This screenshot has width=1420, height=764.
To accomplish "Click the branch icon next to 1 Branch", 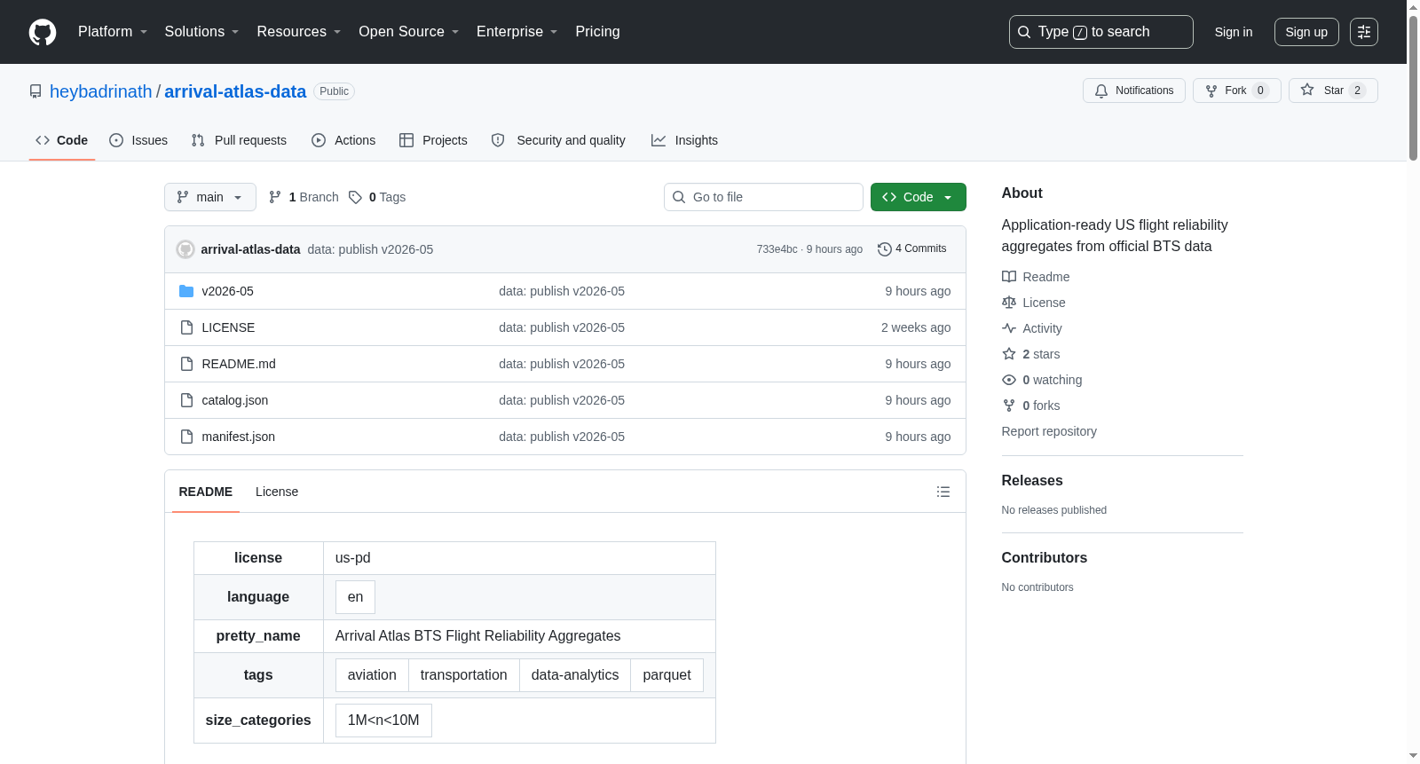I will (275, 197).
